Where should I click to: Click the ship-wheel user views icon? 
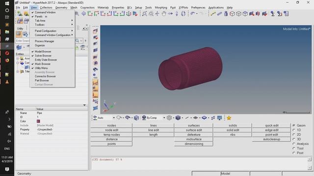[129, 14]
